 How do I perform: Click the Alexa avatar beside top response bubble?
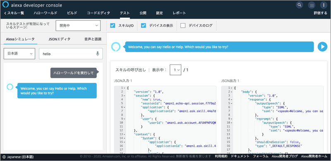coord(116,47)
